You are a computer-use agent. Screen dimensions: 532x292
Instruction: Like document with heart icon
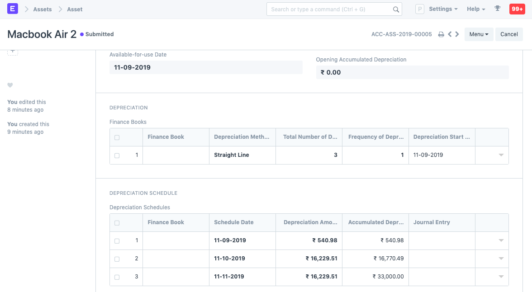click(10, 85)
